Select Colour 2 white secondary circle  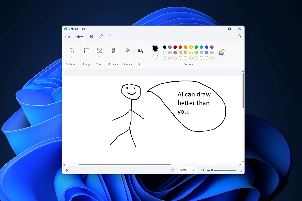point(155,56)
